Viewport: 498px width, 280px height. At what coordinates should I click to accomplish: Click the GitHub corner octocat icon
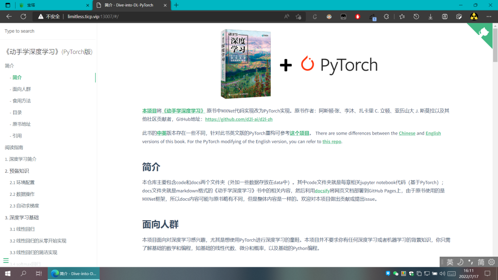(x=483, y=33)
